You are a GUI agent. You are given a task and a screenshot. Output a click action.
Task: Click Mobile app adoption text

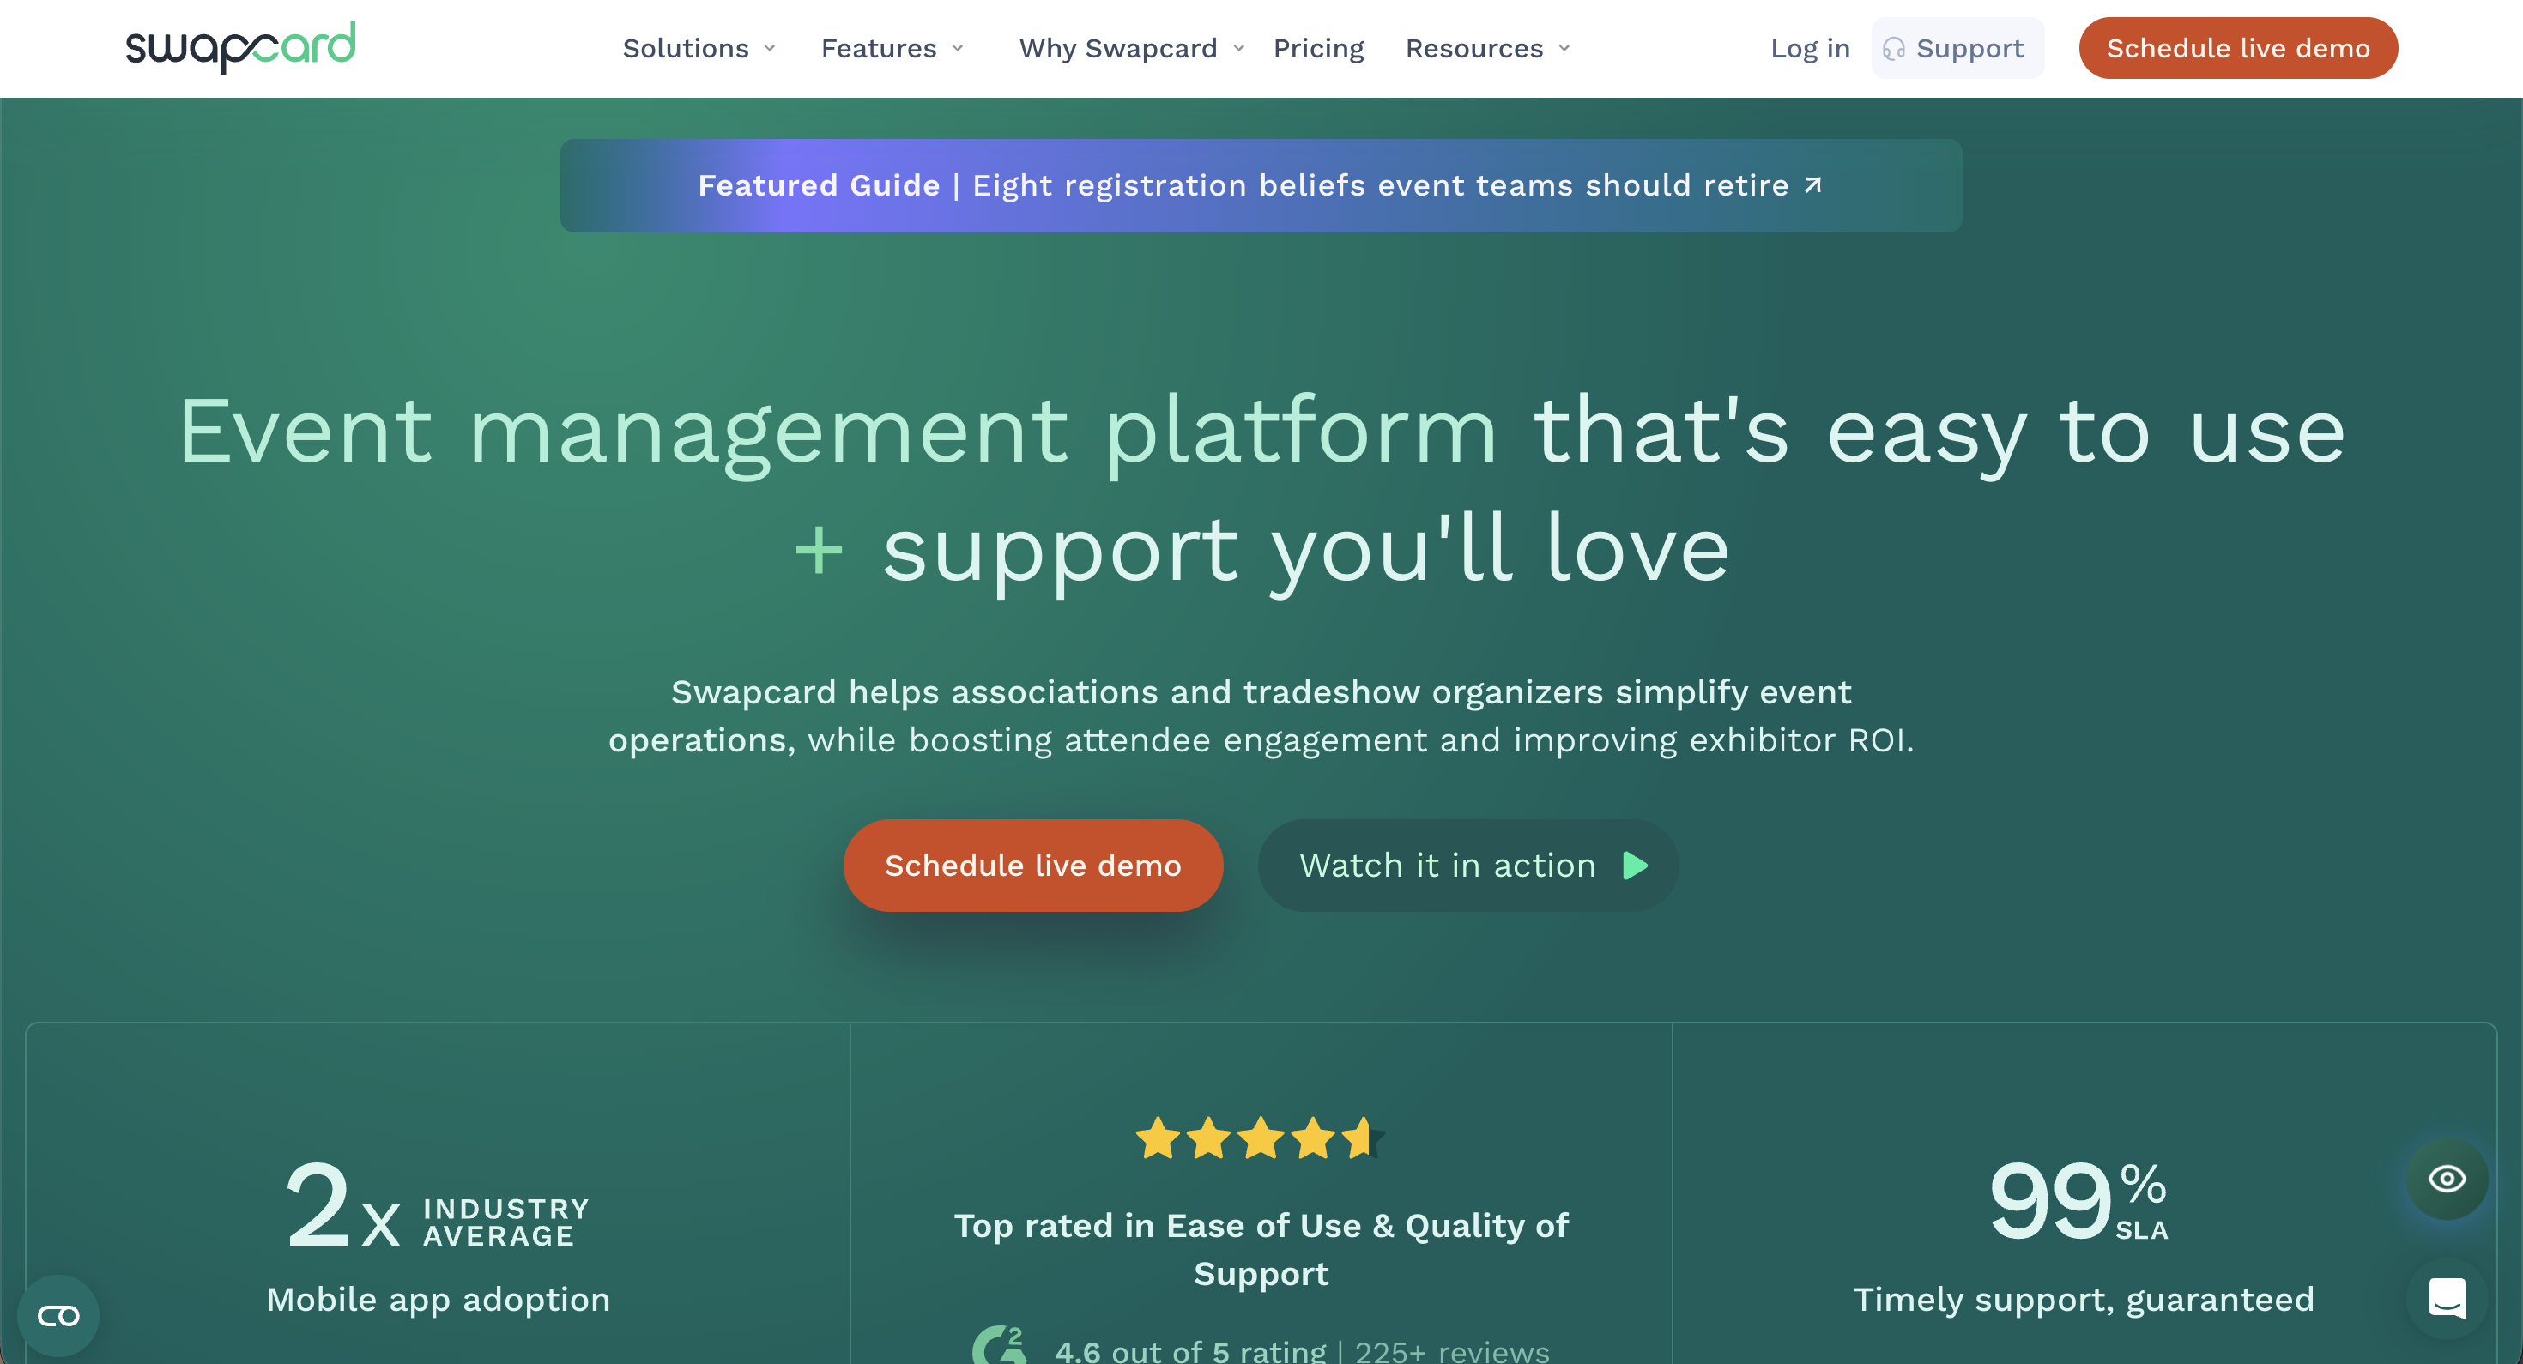click(x=438, y=1300)
